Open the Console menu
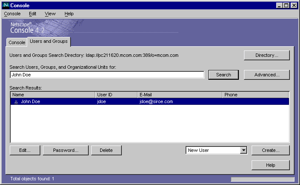The width and height of the screenshot is (300, 185). tap(12, 14)
